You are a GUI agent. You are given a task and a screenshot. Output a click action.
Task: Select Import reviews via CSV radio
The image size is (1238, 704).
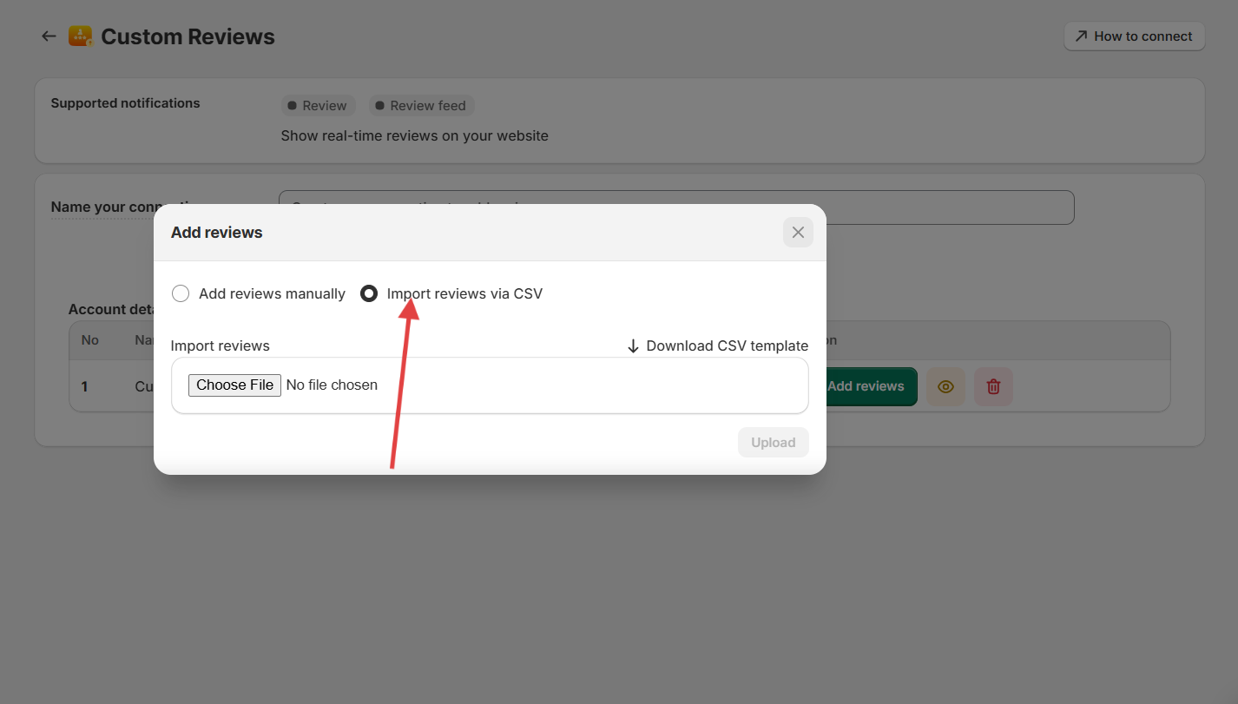pos(369,293)
